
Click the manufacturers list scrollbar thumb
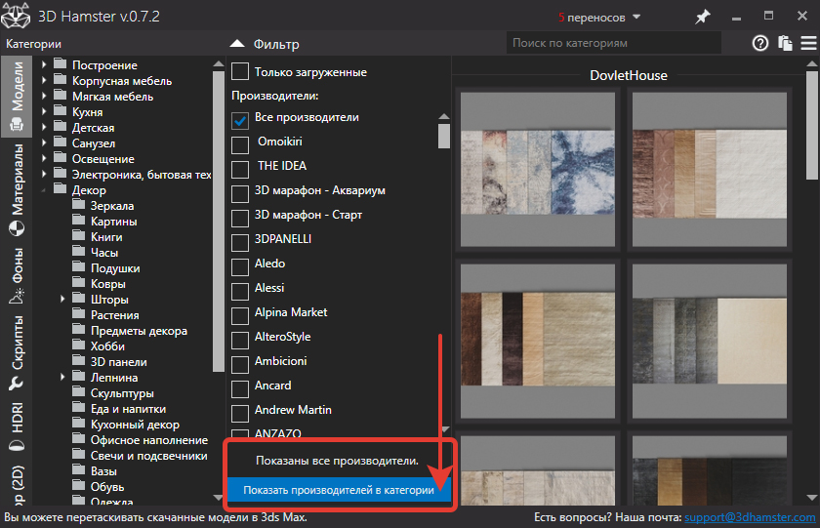click(x=444, y=136)
